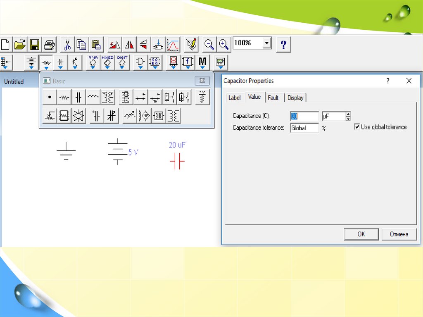Uncheck Use global tolerance checkbox

tap(357, 127)
